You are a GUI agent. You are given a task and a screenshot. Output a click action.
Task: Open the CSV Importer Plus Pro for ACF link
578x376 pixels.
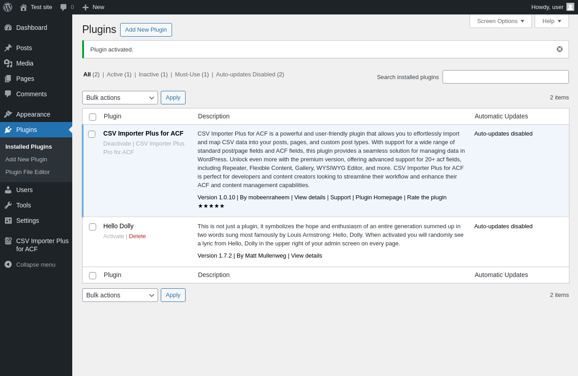[x=144, y=148]
